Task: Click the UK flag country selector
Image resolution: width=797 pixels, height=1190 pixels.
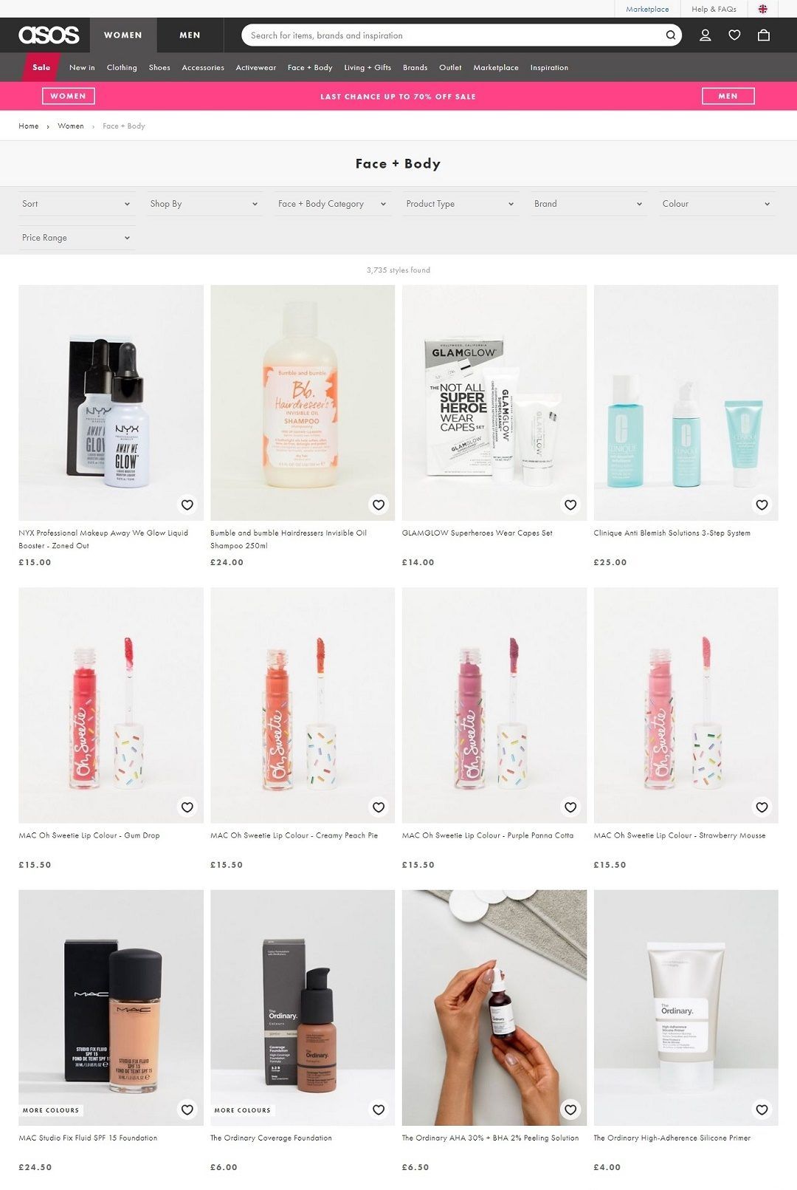Action: (763, 9)
